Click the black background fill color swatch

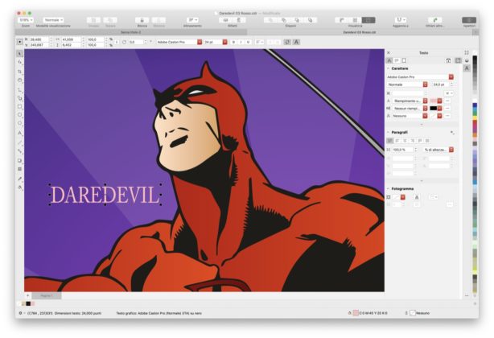point(433,109)
